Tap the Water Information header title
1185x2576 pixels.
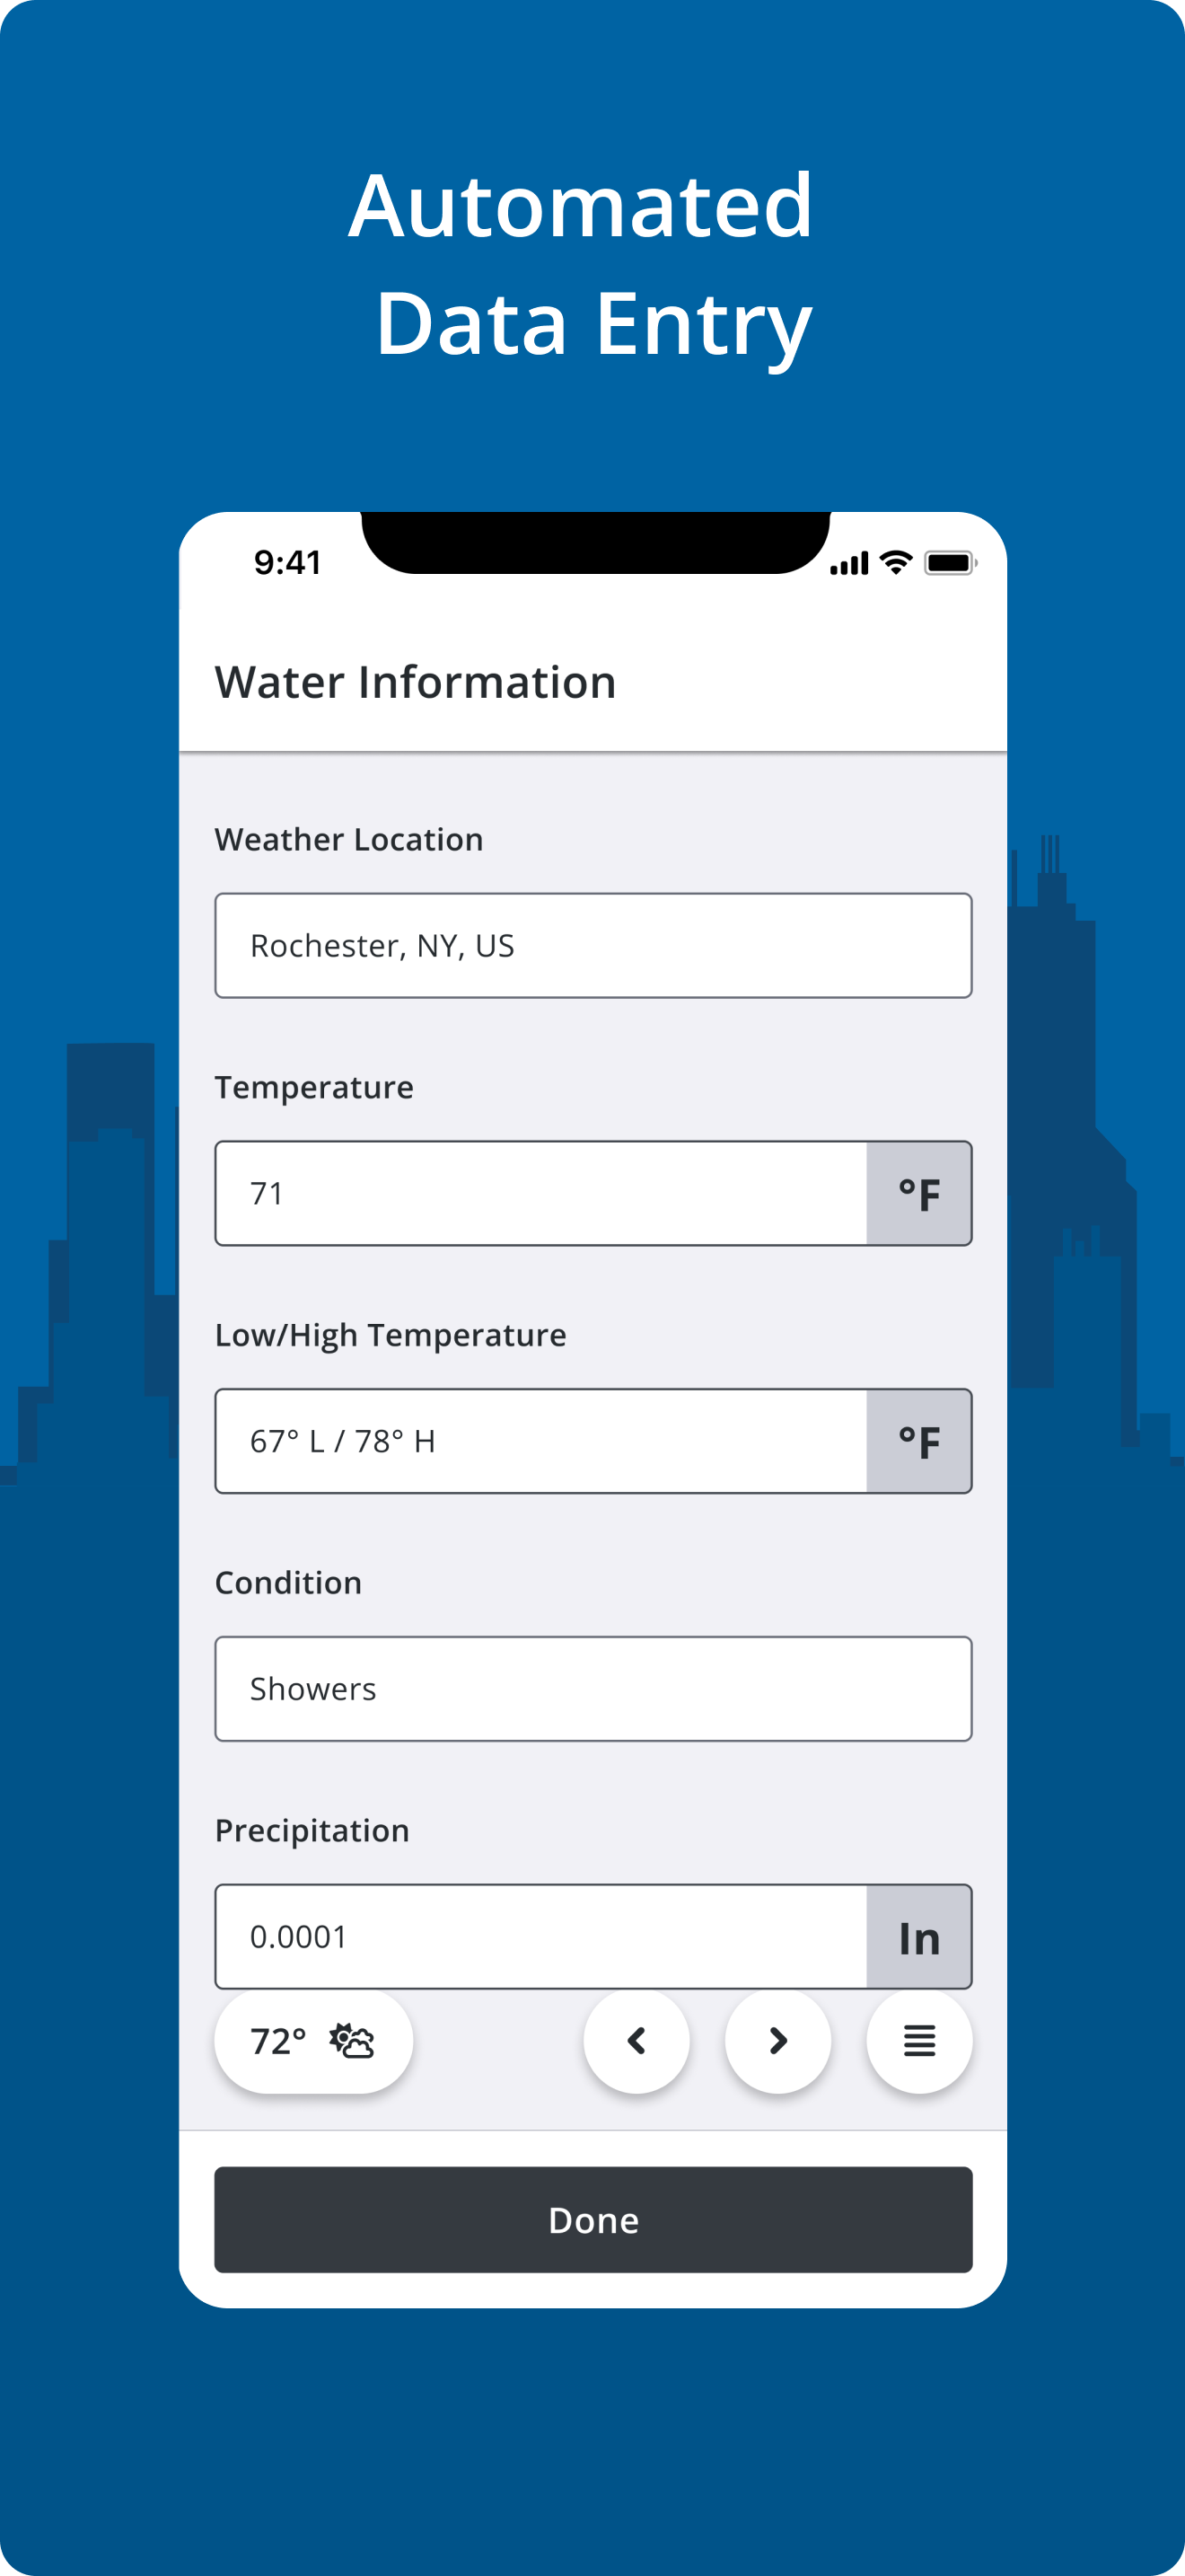(416, 682)
